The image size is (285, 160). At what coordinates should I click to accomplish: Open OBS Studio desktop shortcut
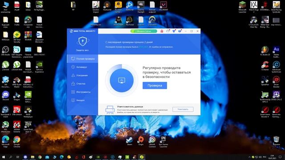(x=5, y=51)
